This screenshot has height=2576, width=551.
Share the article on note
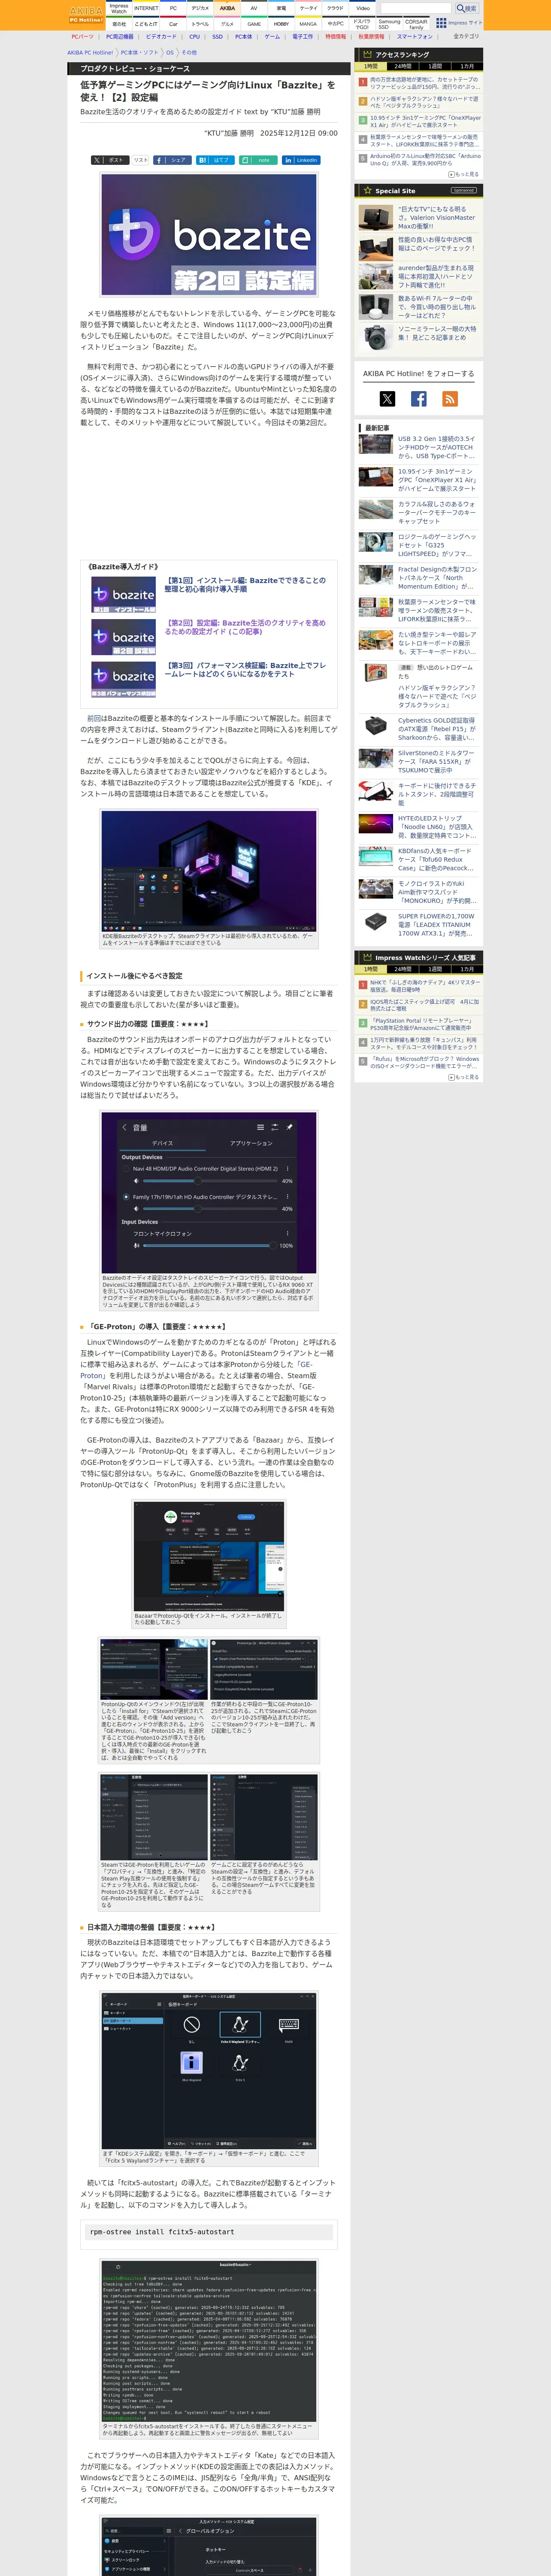[x=258, y=160]
